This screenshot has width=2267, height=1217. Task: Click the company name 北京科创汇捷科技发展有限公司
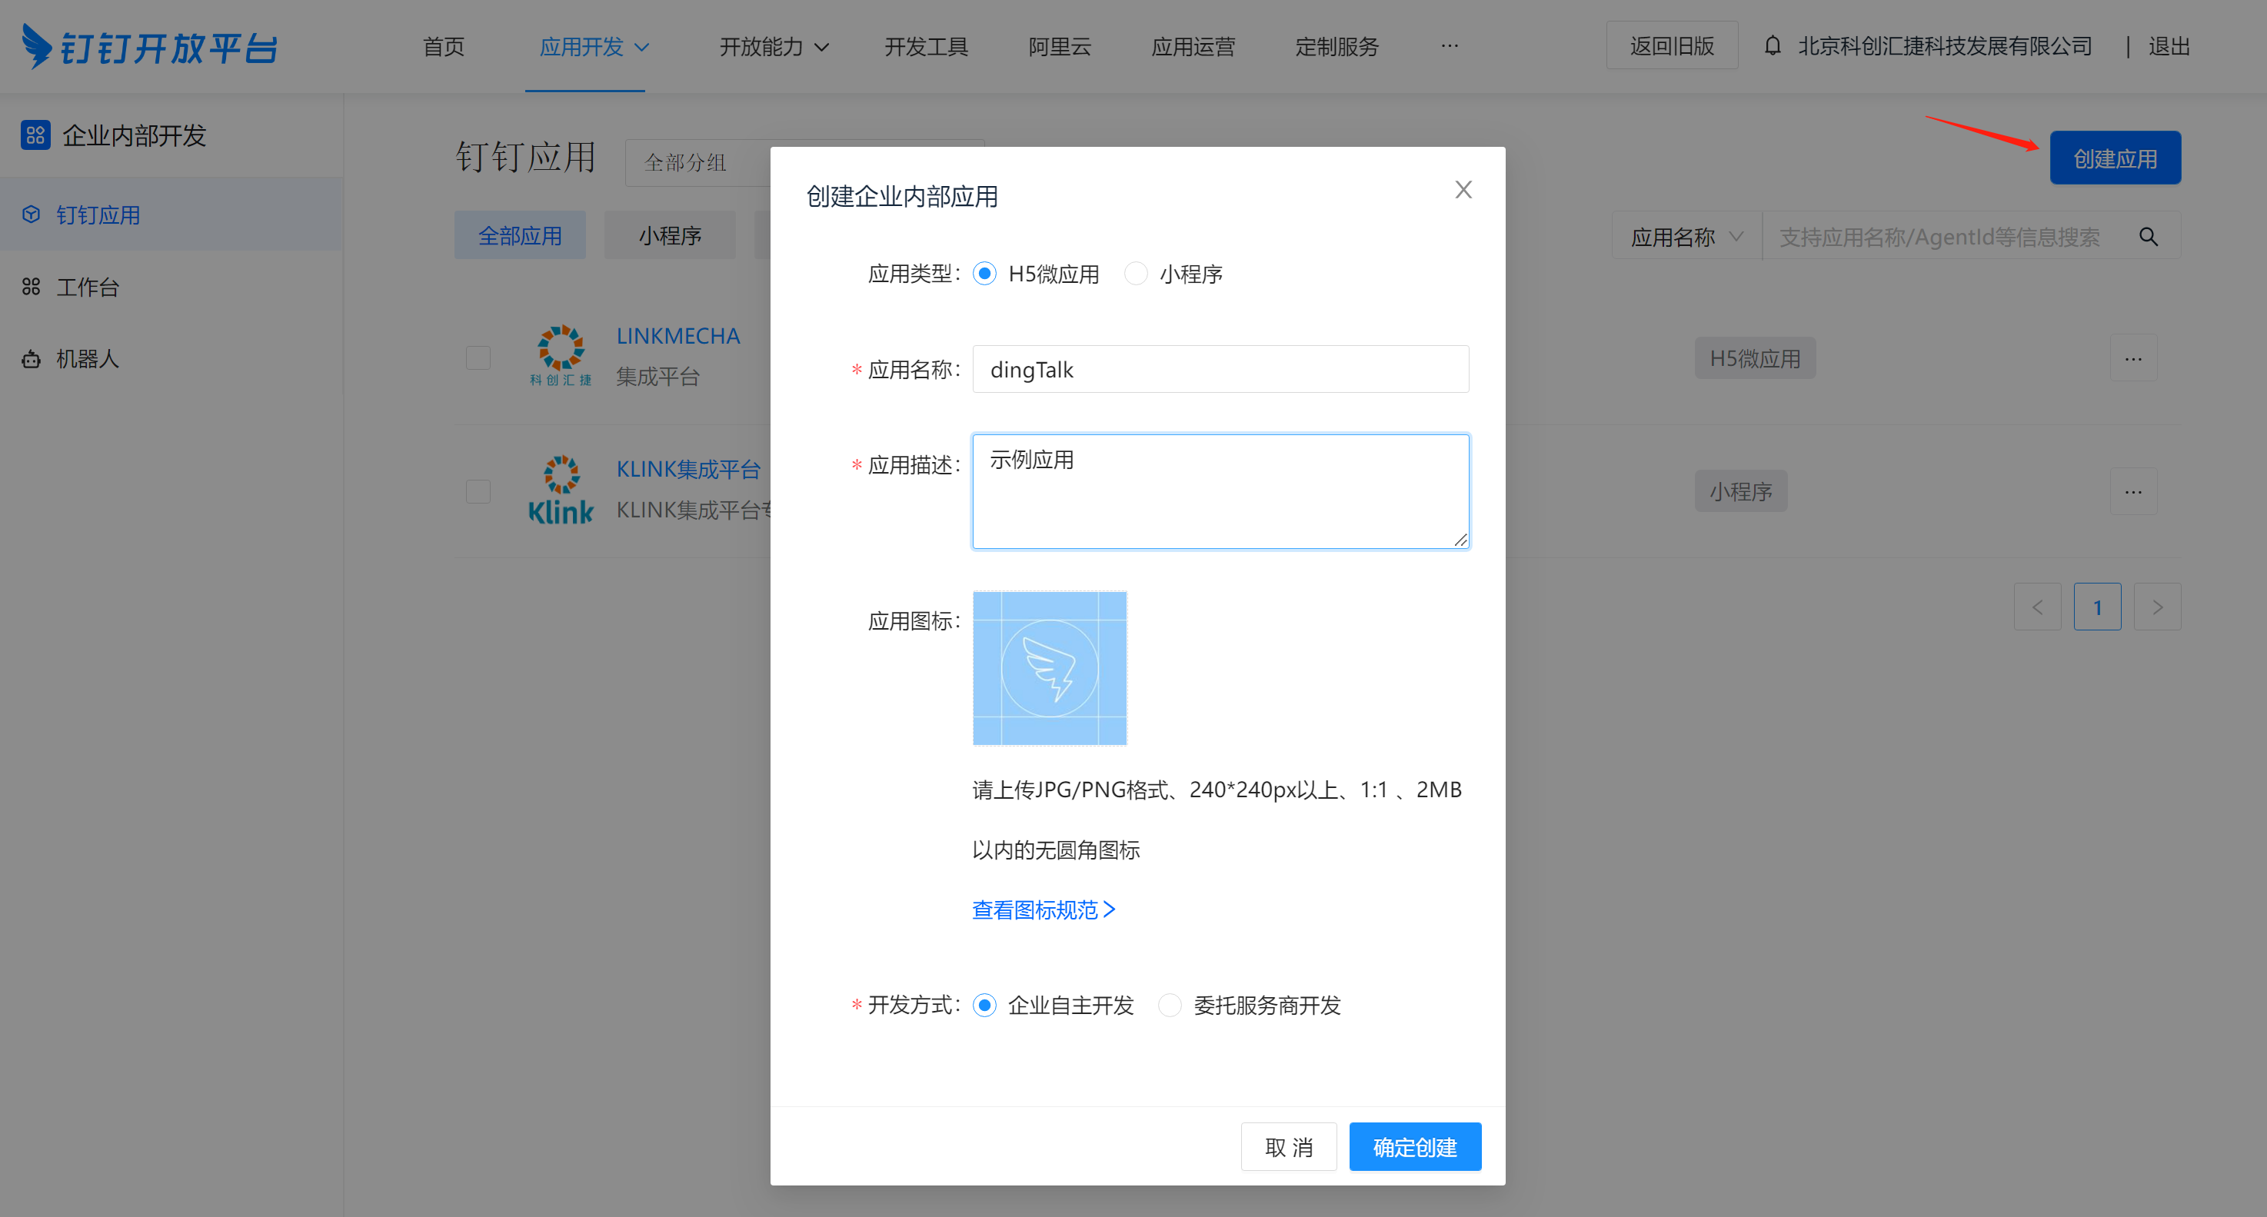[1945, 46]
